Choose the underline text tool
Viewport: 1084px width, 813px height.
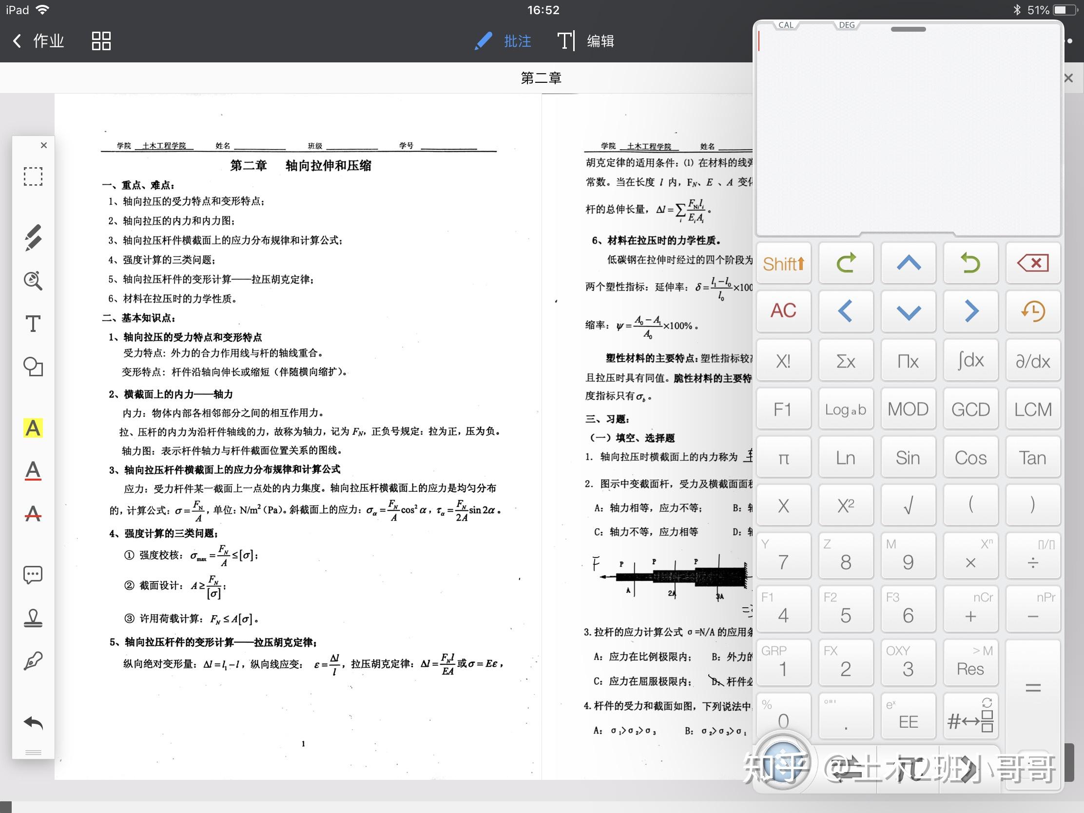(x=33, y=471)
